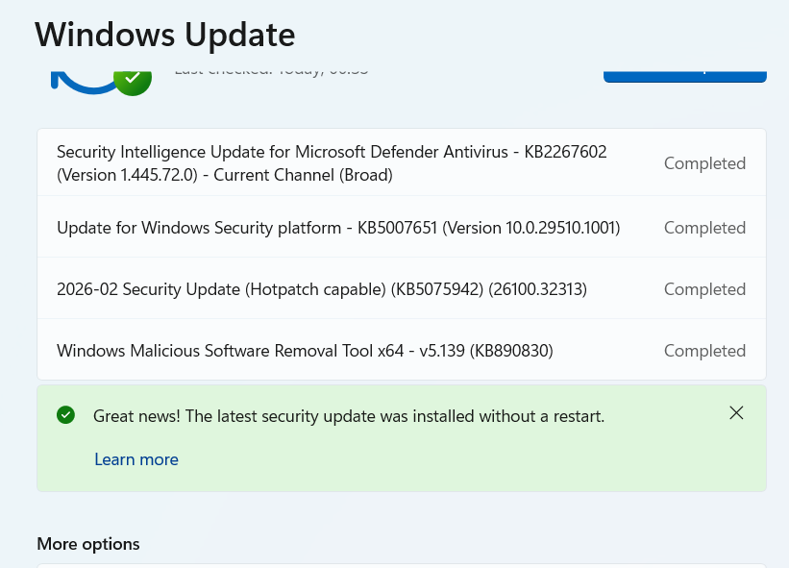The width and height of the screenshot is (789, 568).
Task: Open the Learn more link
Action: (x=136, y=459)
